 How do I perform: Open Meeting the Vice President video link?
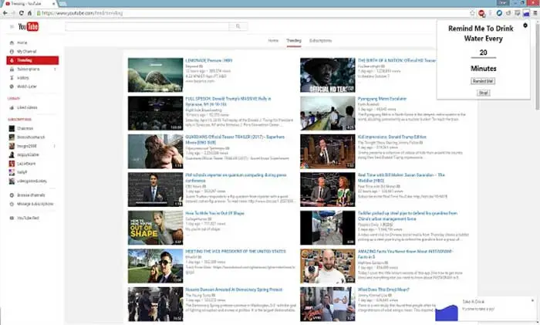click(x=235, y=251)
